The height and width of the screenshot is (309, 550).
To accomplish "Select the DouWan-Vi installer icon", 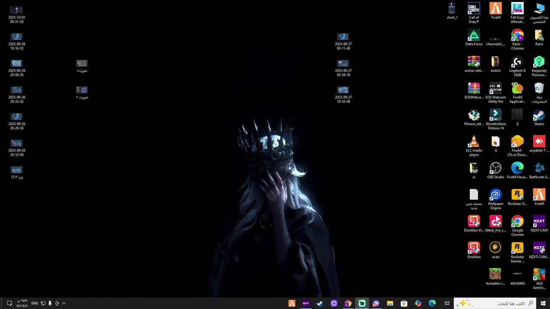I will (x=474, y=224).
